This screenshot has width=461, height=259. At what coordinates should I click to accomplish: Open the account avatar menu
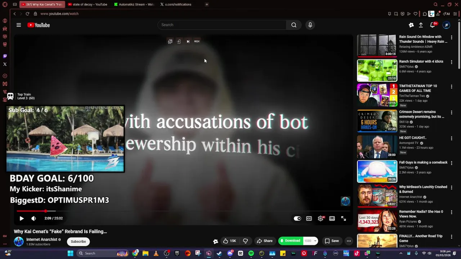pyautogui.click(x=446, y=25)
